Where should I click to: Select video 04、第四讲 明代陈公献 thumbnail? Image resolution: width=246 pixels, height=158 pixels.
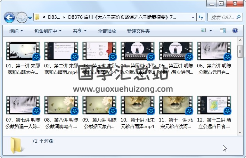(138, 51)
